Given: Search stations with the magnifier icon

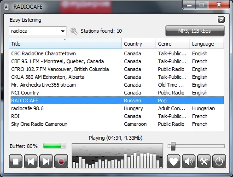Looking at the screenshot, I should [74, 31].
